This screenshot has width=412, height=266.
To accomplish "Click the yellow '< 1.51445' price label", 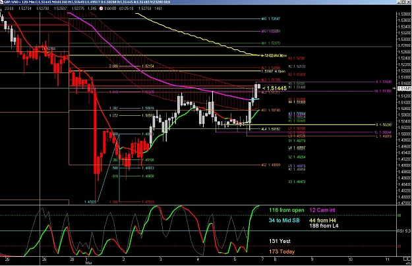I will (x=274, y=88).
